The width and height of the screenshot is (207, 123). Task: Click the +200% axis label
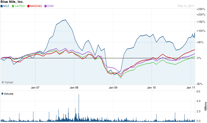pos(201,15)
